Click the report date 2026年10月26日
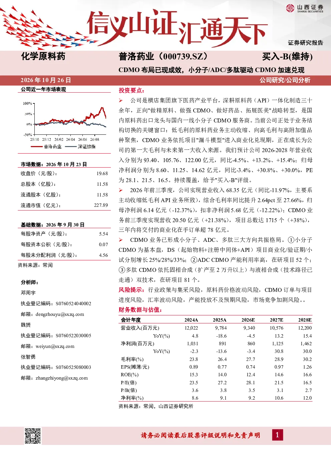 click(46, 80)
